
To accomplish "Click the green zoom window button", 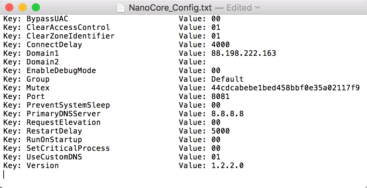I will (36, 8).
